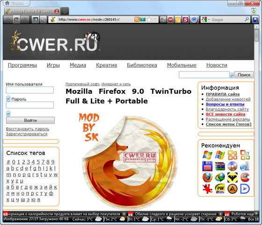Click the Adblock Plus ABP stop-sign icon
The height and width of the screenshot is (225, 262).
170,20
